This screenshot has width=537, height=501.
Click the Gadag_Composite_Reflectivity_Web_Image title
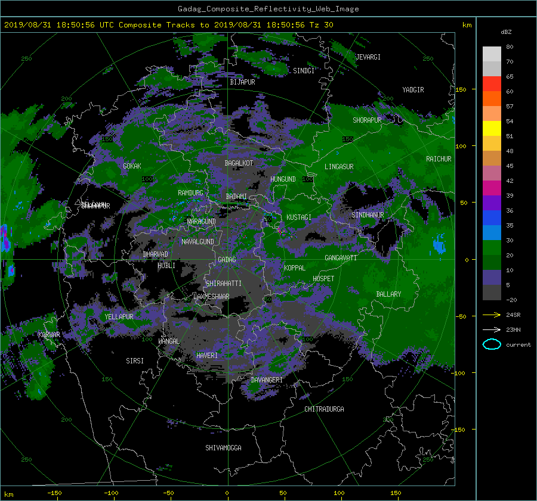(268, 9)
